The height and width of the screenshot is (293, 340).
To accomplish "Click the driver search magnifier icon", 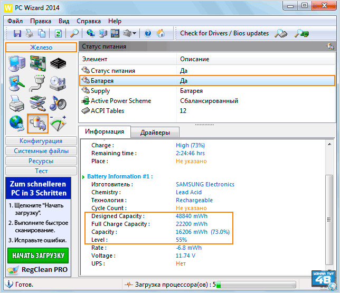I will coord(280,33).
